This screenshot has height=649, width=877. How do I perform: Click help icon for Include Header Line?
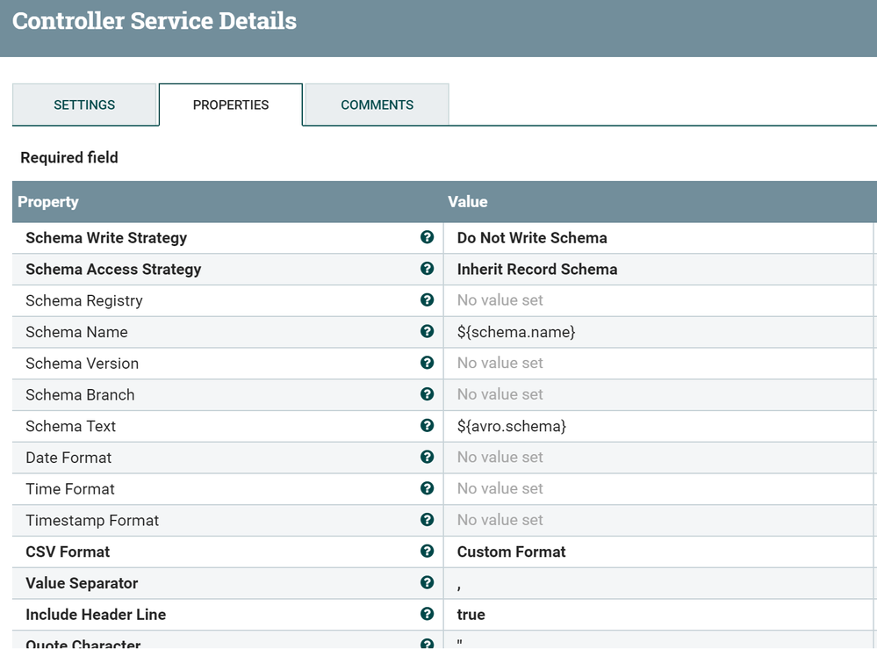[x=428, y=614]
